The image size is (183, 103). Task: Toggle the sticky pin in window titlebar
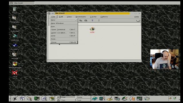pos(53,13)
